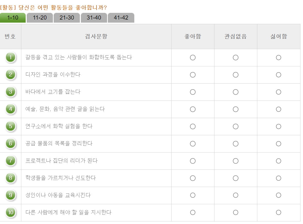The image size is (303, 224).
Task: Click the green number badge for question 2
Action: pyautogui.click(x=11, y=75)
